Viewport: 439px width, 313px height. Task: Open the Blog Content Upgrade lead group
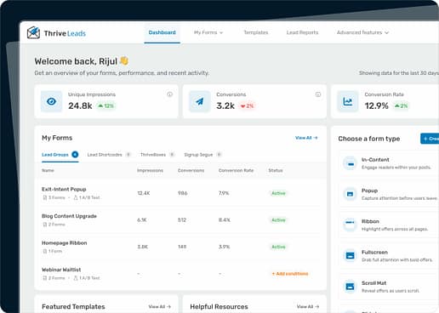coord(69,216)
